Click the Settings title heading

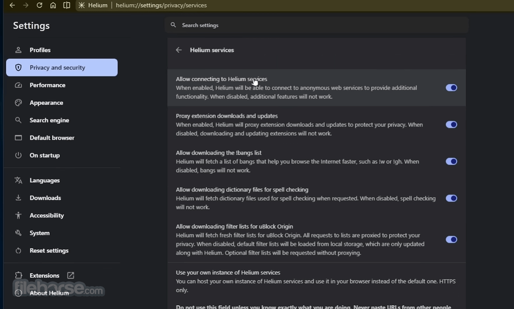click(x=31, y=25)
